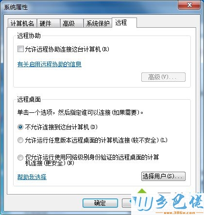The width and height of the screenshot is (204, 215).
Task: Click the green arrow icon above watermark
Action: pos(142,191)
